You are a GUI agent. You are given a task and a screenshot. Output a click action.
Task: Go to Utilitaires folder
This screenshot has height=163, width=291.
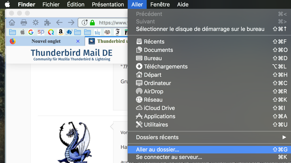coord(209,125)
